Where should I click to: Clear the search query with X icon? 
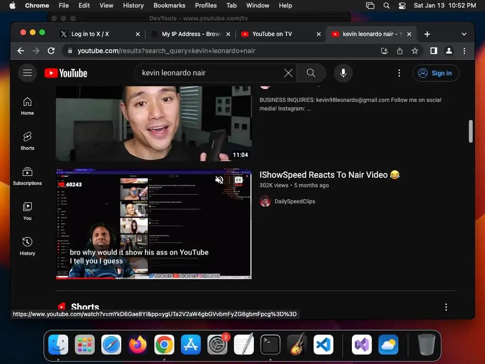point(288,73)
